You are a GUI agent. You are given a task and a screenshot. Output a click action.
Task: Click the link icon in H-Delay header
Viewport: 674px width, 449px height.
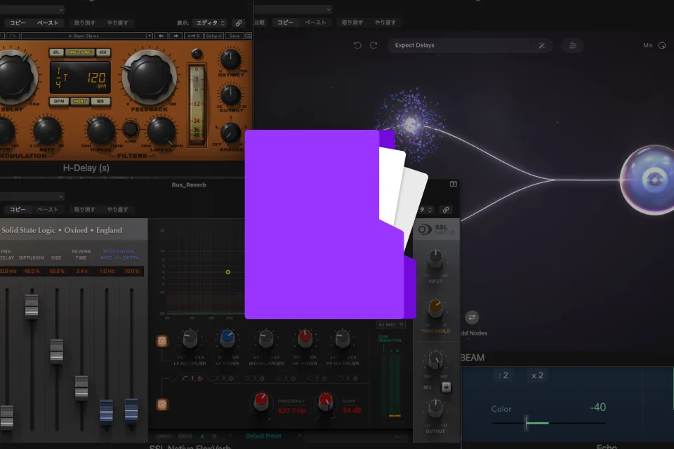pos(239,22)
